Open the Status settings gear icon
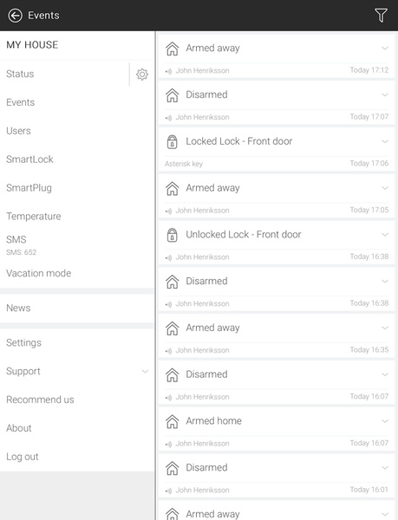398x520 pixels. [x=142, y=75]
